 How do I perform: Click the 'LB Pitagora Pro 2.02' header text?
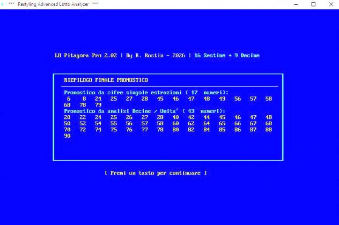click(x=86, y=56)
